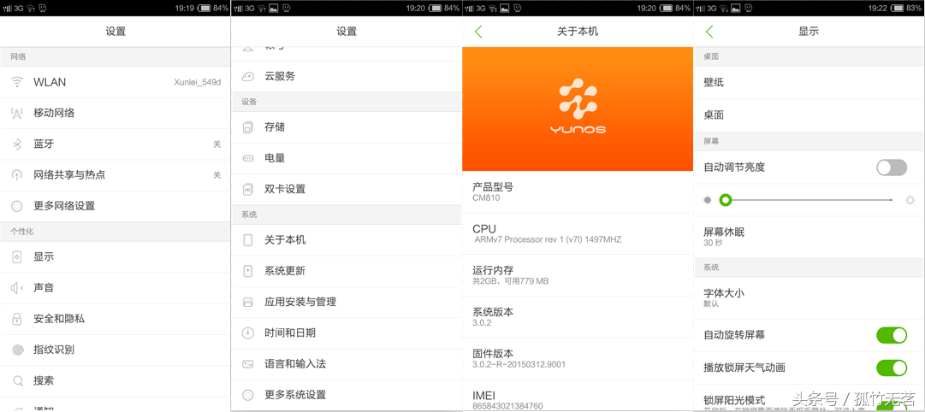Tap the 语言和输入法 keyboard icon
The width and height of the screenshot is (925, 412).
click(x=248, y=363)
